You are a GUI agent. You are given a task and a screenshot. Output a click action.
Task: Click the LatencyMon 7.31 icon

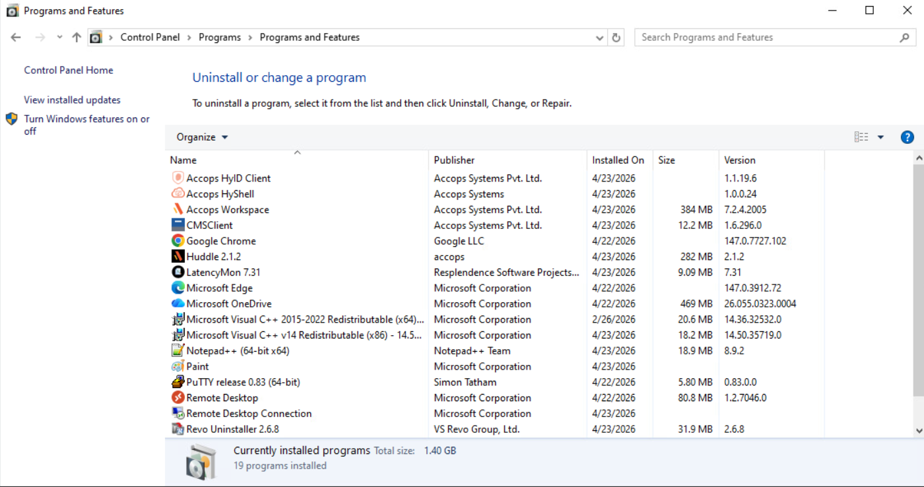coord(178,272)
